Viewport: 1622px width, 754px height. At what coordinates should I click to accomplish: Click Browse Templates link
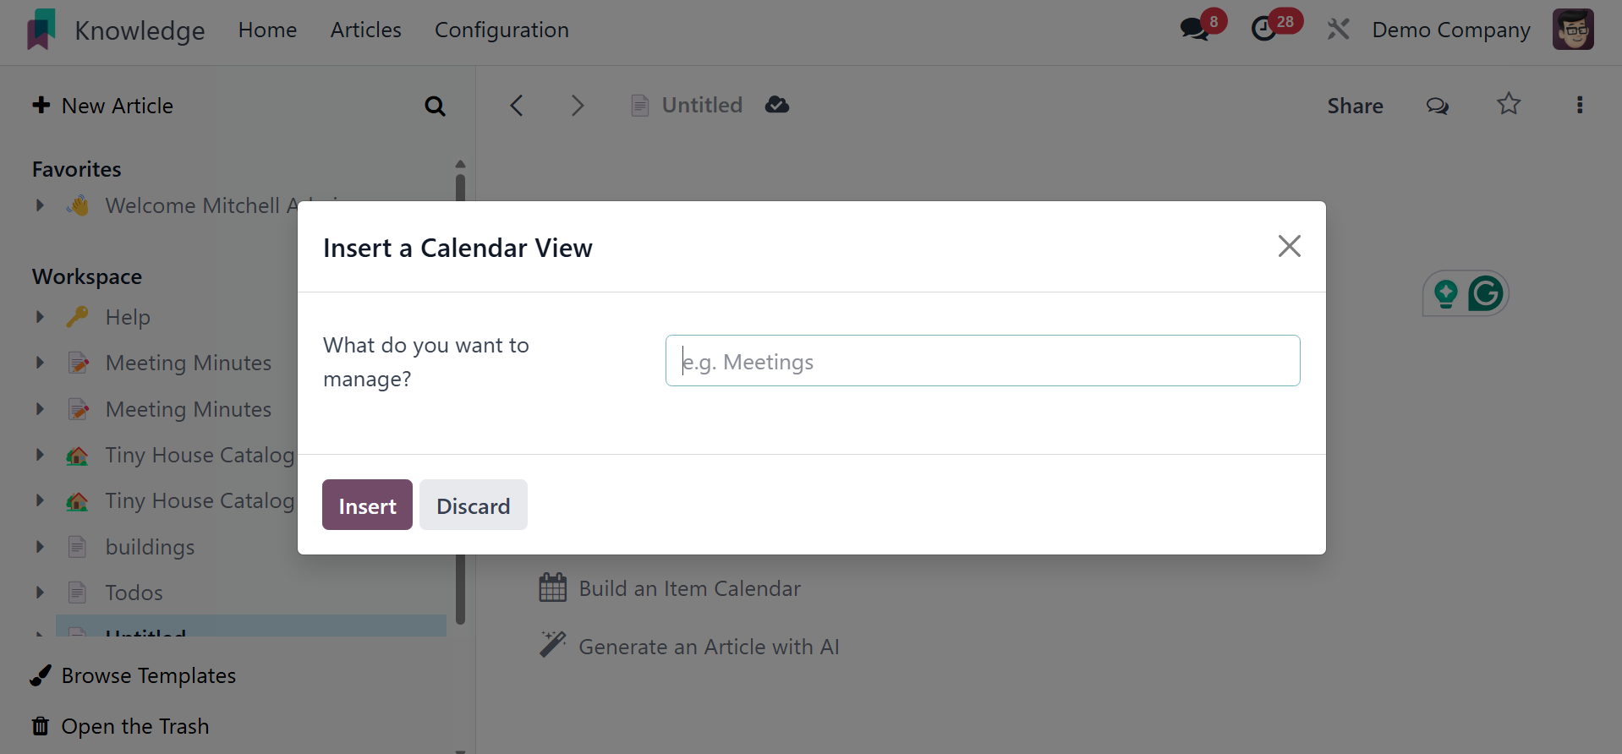click(x=148, y=675)
